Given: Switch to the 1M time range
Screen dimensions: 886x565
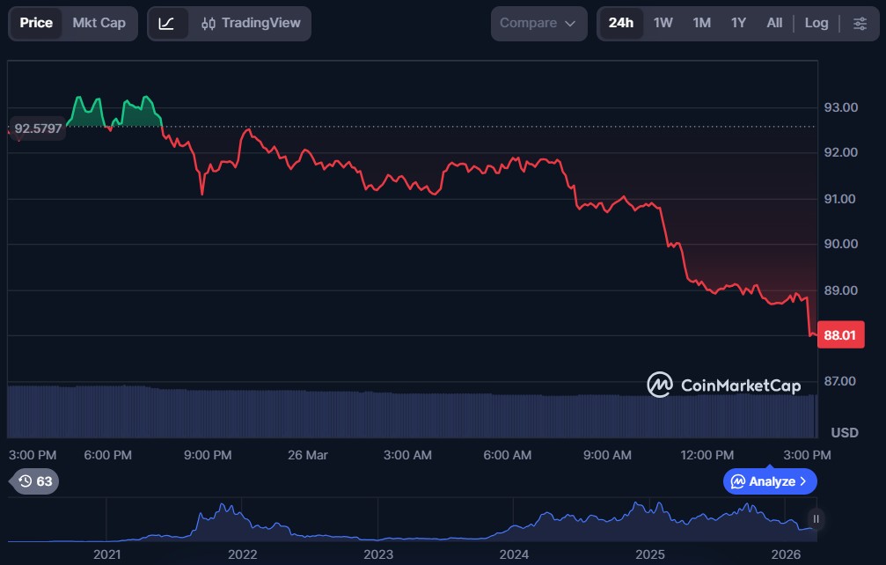Looking at the screenshot, I should [x=701, y=23].
